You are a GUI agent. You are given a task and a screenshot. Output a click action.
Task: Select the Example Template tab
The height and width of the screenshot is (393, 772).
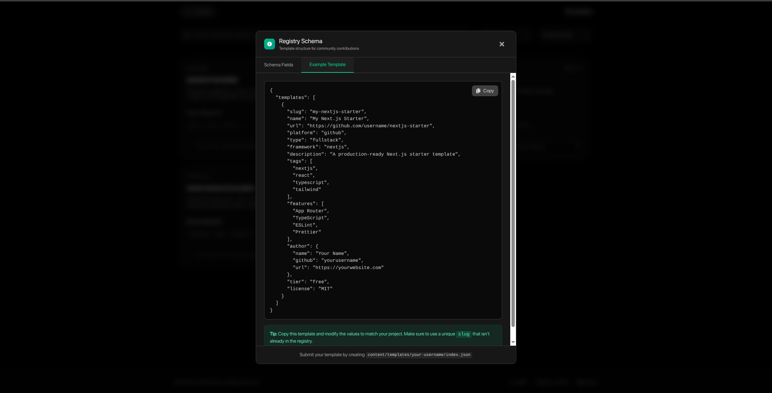click(x=327, y=65)
